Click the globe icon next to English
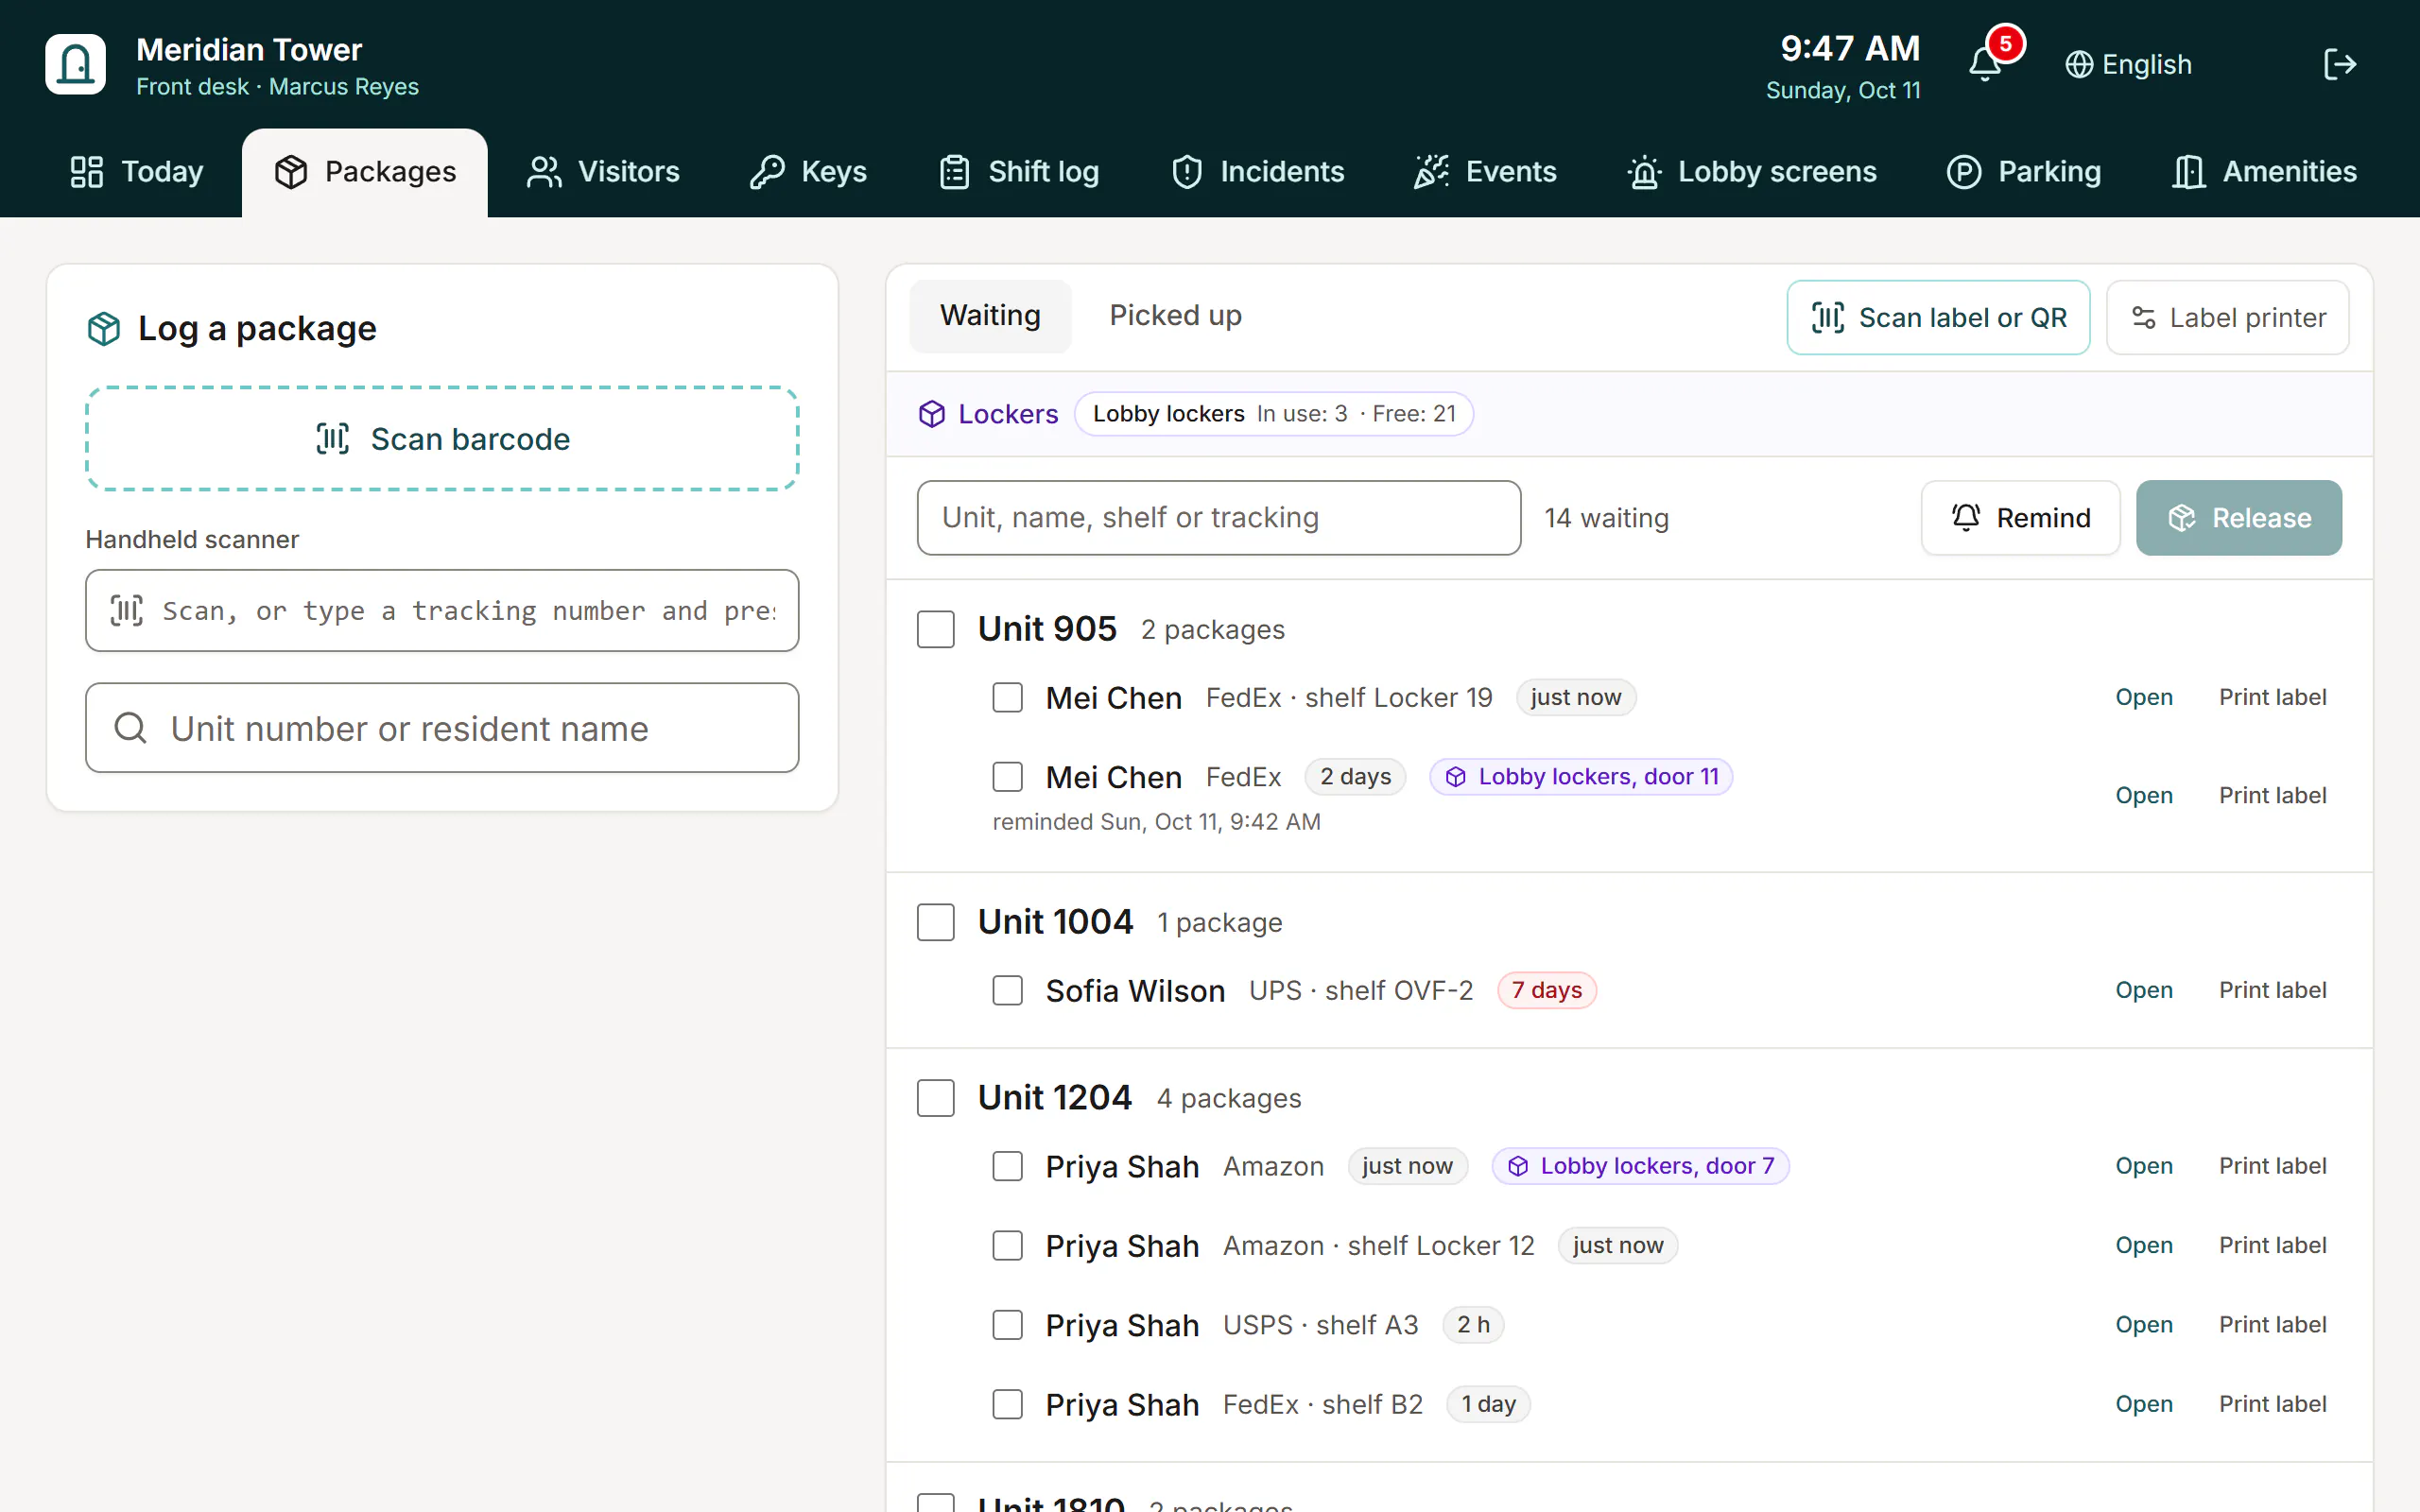This screenshot has width=2420, height=1512. 2079,64
